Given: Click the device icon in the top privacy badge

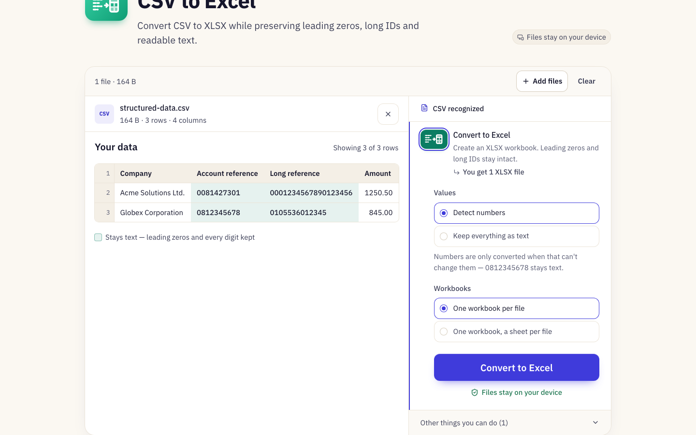Looking at the screenshot, I should [x=521, y=37].
